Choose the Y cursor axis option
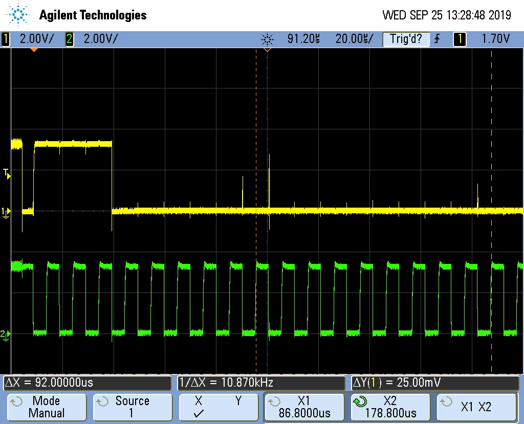Screen dimensions: 524x424 point(238,401)
